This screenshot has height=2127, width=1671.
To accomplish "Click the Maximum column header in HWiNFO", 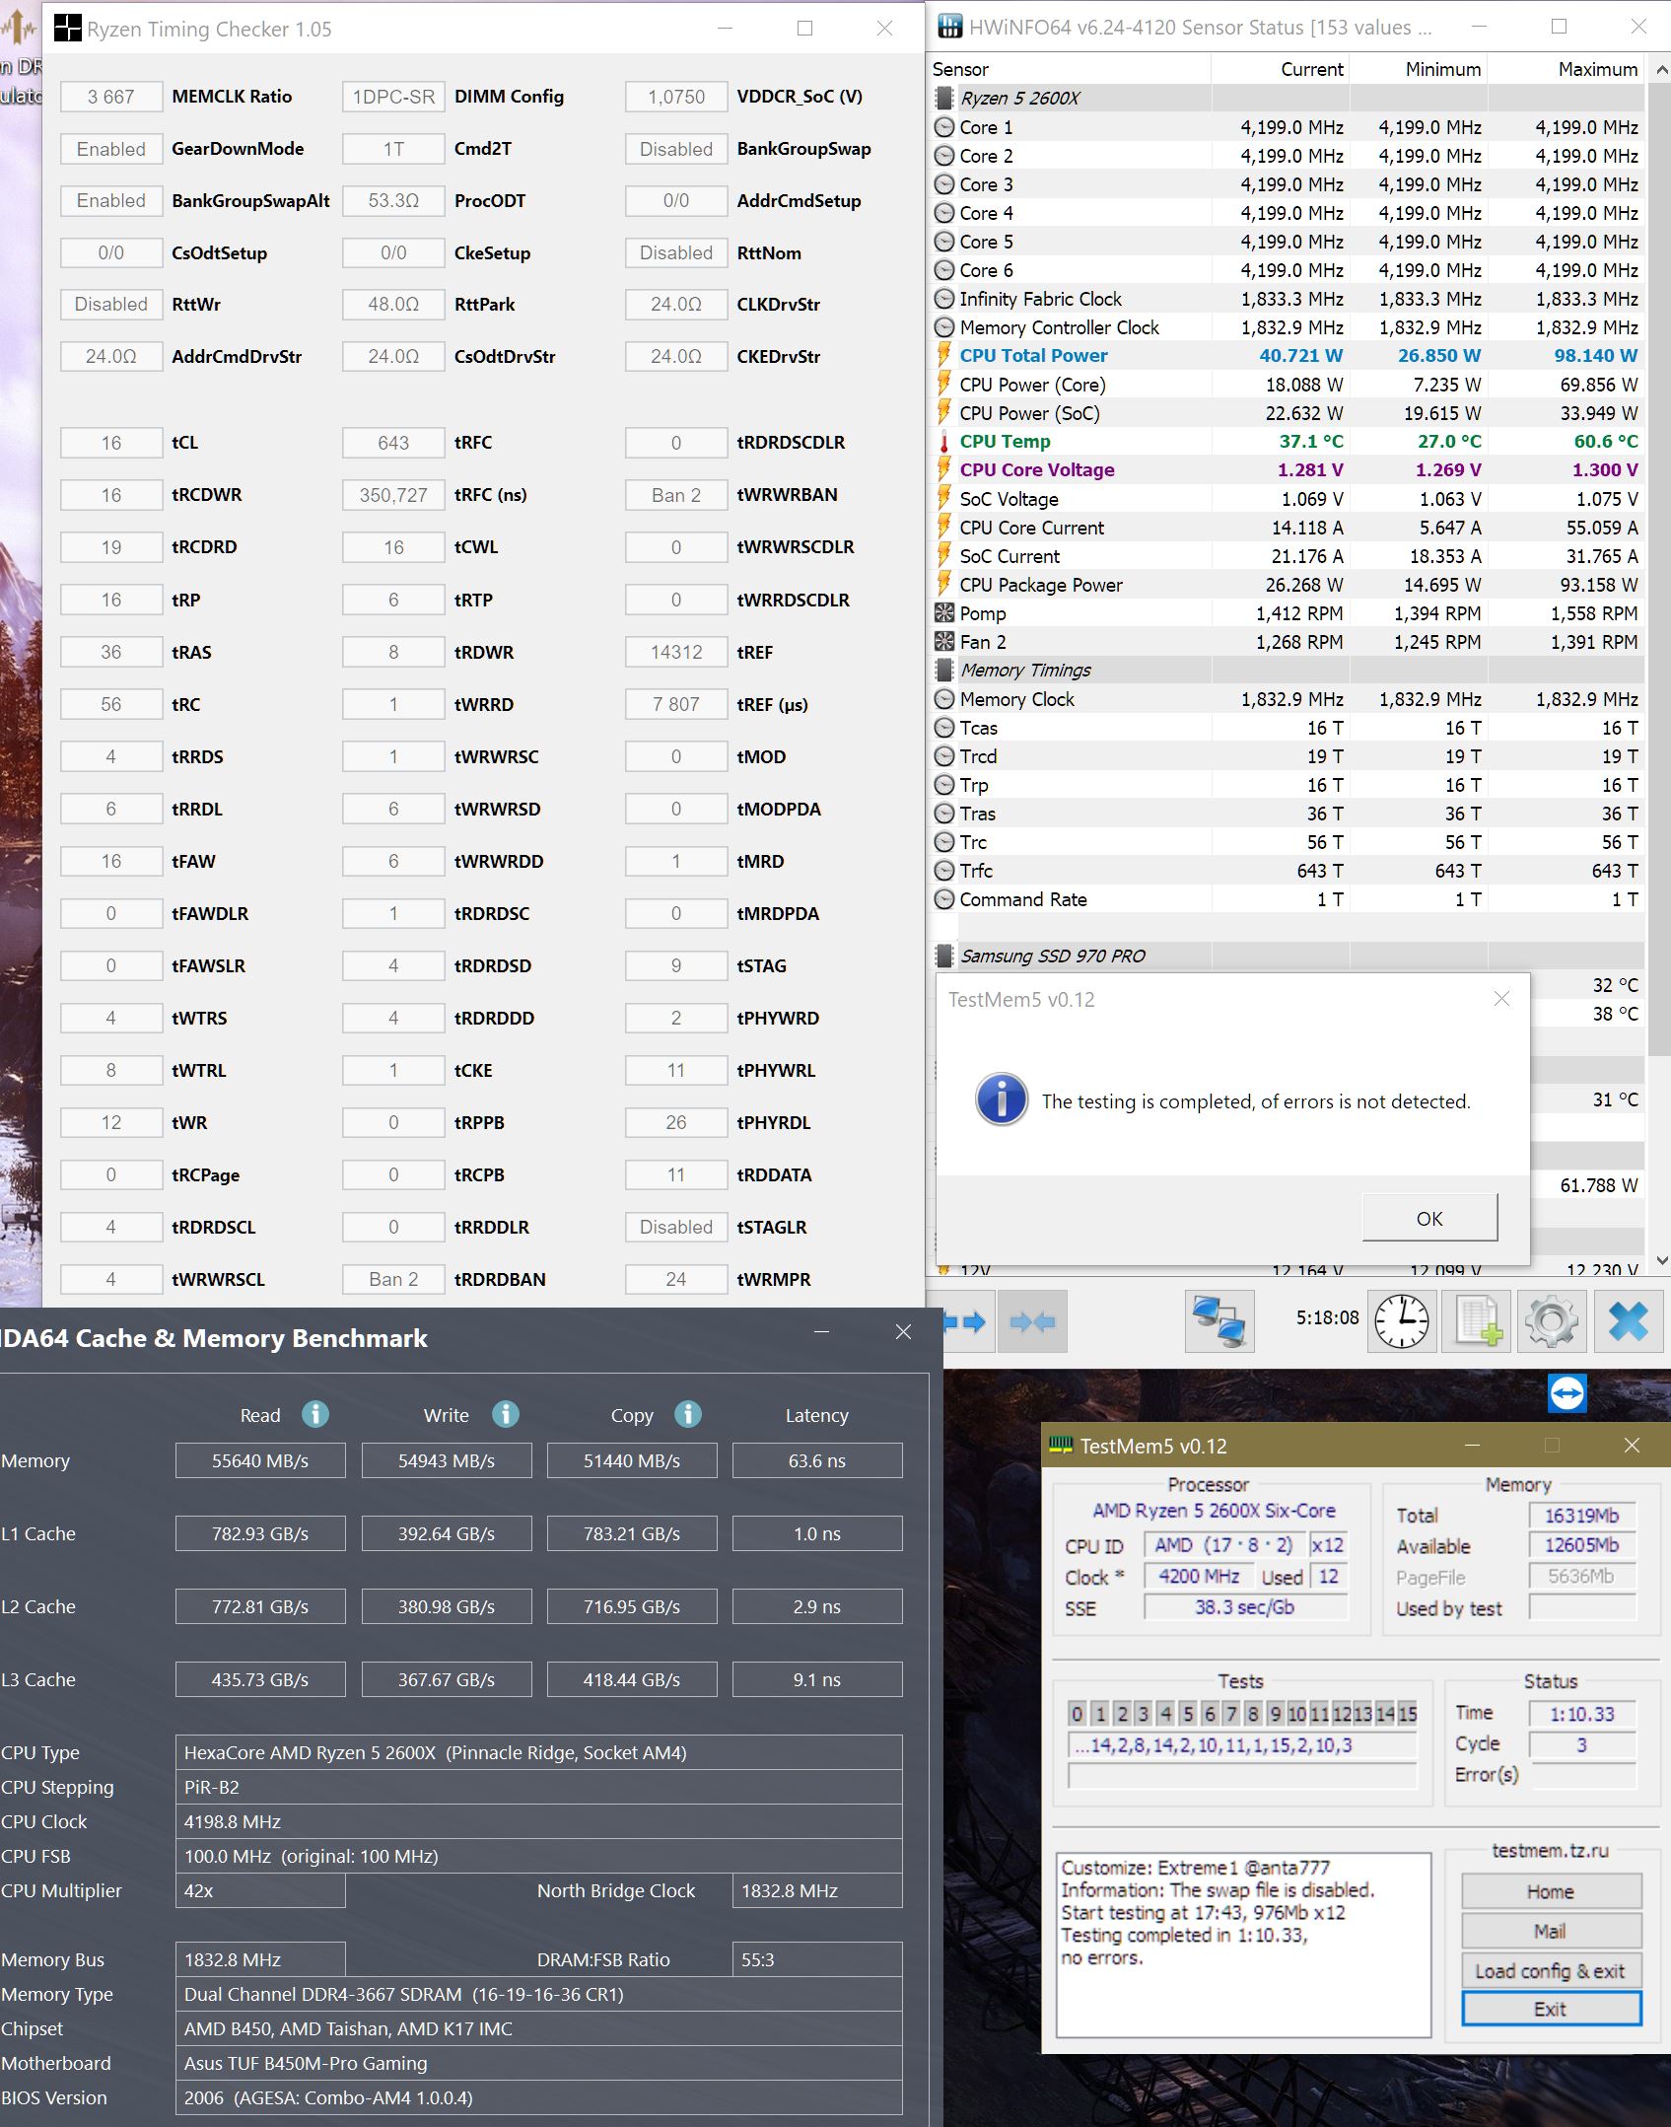I will [x=1566, y=69].
